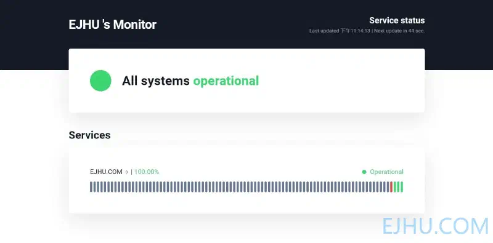
Task: Click the small green Operational status dot
Action: (364, 172)
